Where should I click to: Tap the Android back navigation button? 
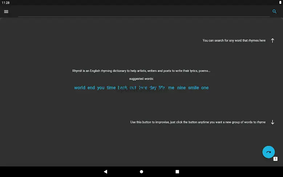106,172
